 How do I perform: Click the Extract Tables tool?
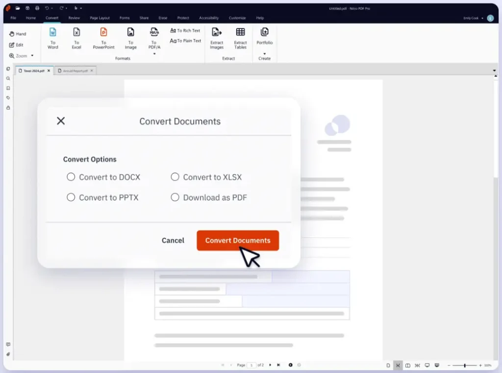coord(240,38)
